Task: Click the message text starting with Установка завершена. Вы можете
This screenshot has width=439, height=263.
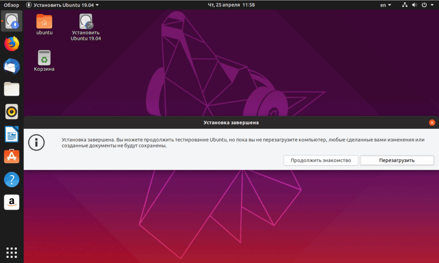Action: point(243,142)
